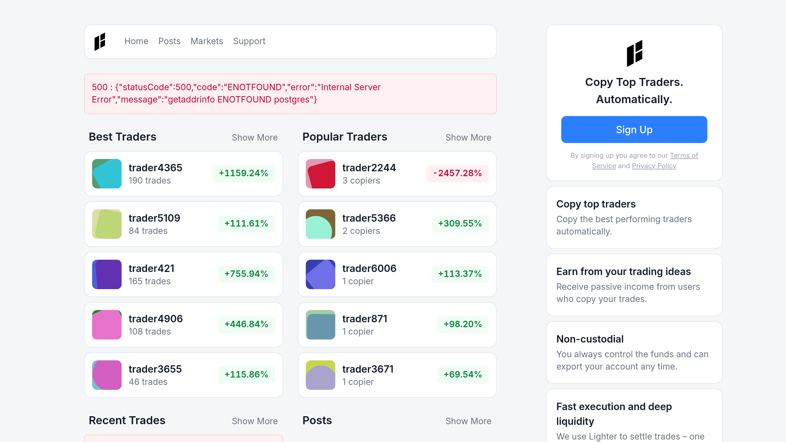786x442 pixels.
Task: Show more Recent Trades
Action: [x=255, y=421]
